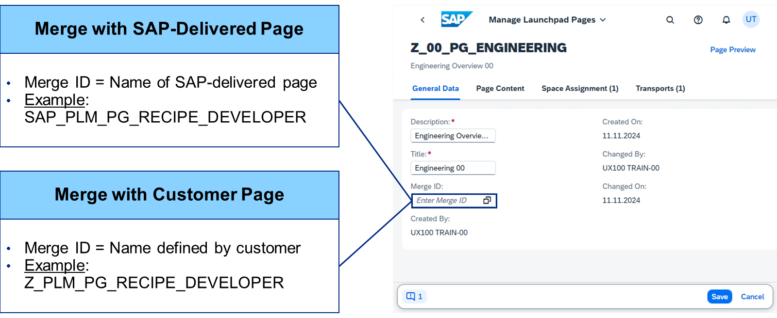Go back using the back arrow
The width and height of the screenshot is (777, 318).
coord(422,20)
